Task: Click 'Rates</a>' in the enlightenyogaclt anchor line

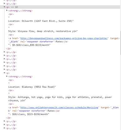Action: point(54,111)
